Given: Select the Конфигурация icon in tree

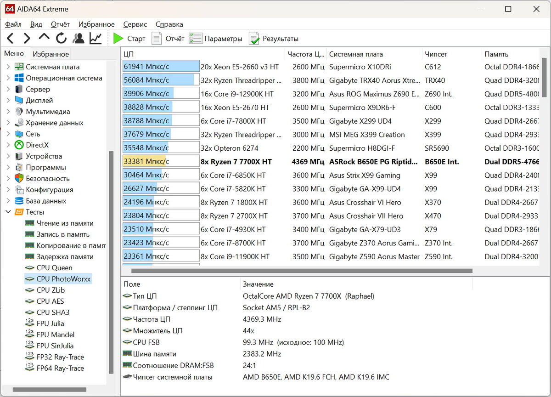Looking at the screenshot, I should click(19, 189).
